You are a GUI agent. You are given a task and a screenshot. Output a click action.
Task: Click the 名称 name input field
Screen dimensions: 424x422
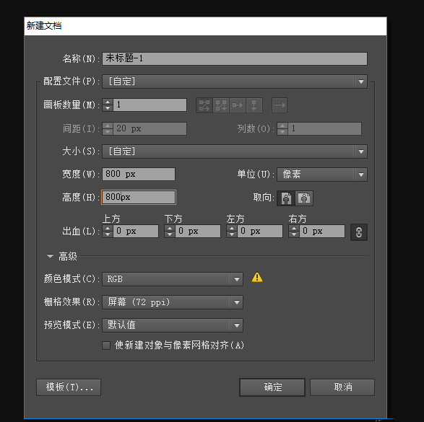pos(235,58)
